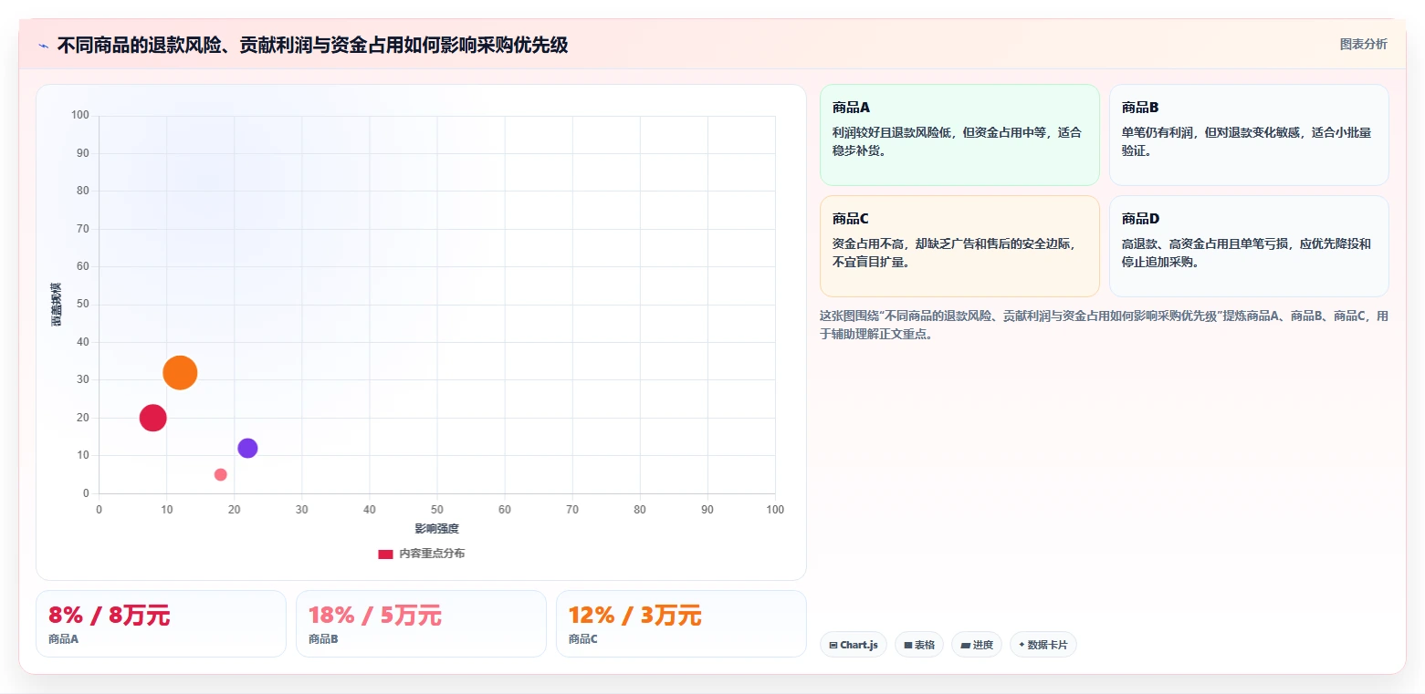Open the 商品A description card

[x=959, y=135]
